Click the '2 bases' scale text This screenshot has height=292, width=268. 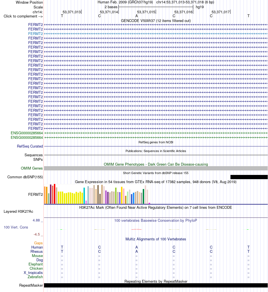pyautogui.click(x=111, y=7)
